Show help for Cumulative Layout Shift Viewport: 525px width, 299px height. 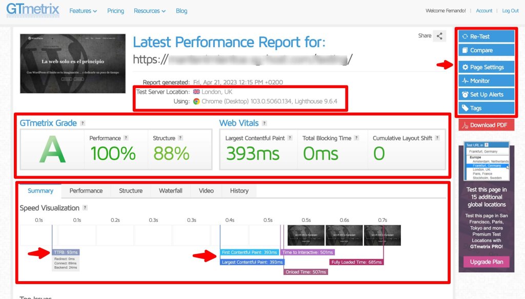(x=437, y=138)
